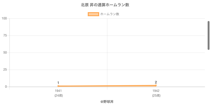
Task: Click the 1942 data point marker
Action: click(x=156, y=85)
